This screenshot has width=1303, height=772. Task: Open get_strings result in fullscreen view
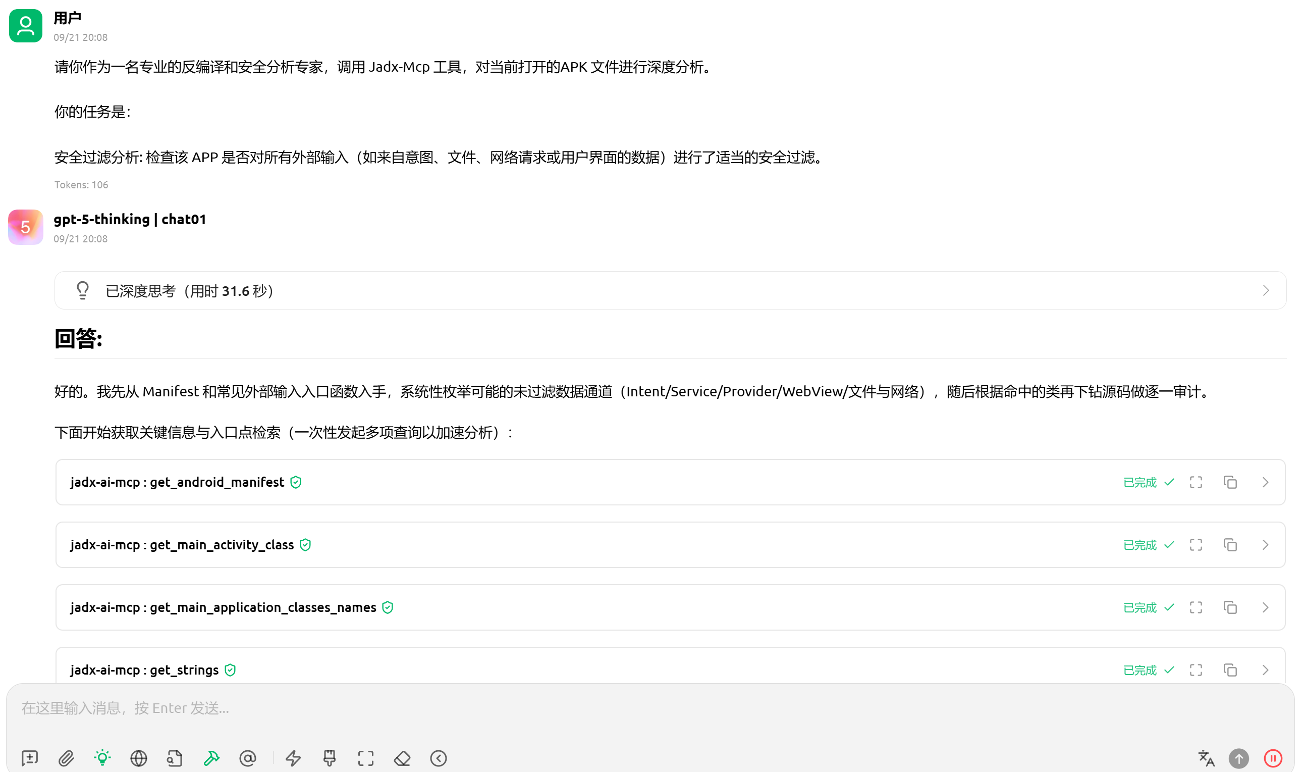(1196, 670)
